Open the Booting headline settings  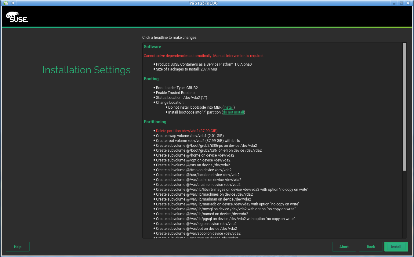tap(151, 79)
